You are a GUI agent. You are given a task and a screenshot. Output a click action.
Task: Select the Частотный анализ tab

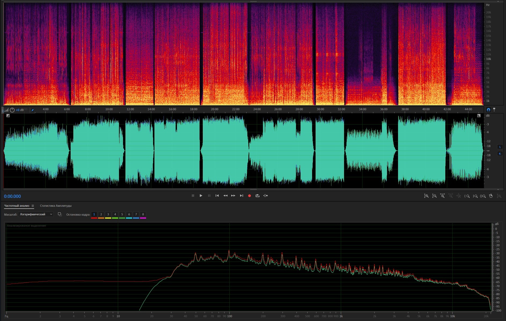pos(17,206)
